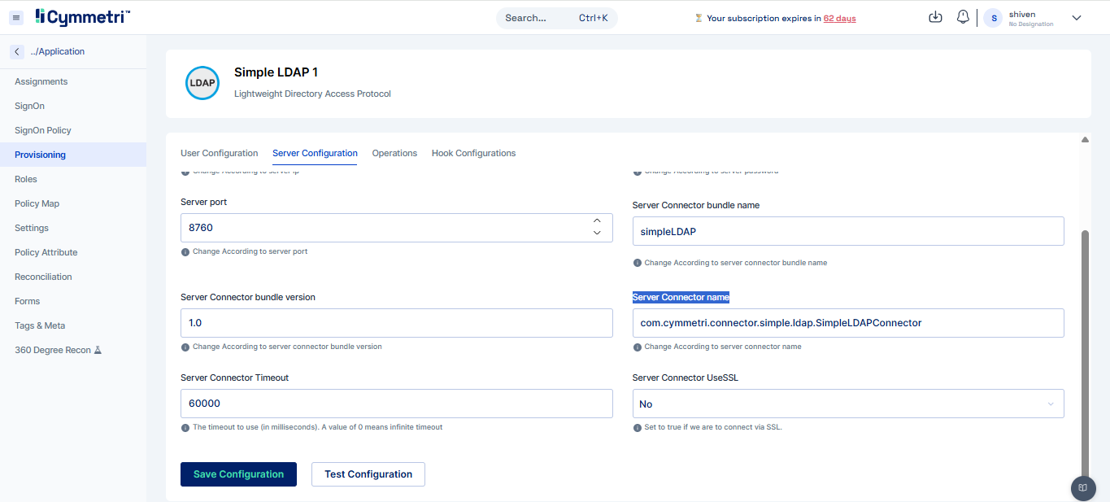1110x502 pixels.
Task: Click the ../Application breadcrumb link
Action: click(57, 51)
